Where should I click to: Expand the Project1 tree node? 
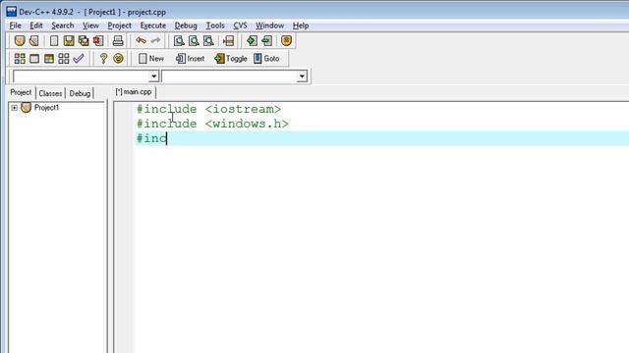(x=15, y=108)
